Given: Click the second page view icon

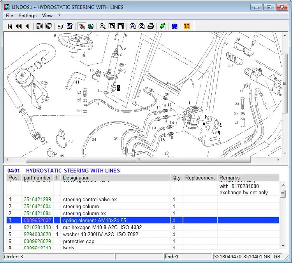Looking at the screenshot, I should (121, 26).
